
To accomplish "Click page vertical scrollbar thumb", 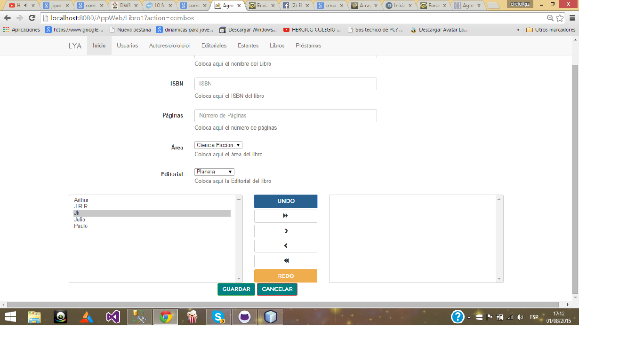I will pyautogui.click(x=575, y=179).
